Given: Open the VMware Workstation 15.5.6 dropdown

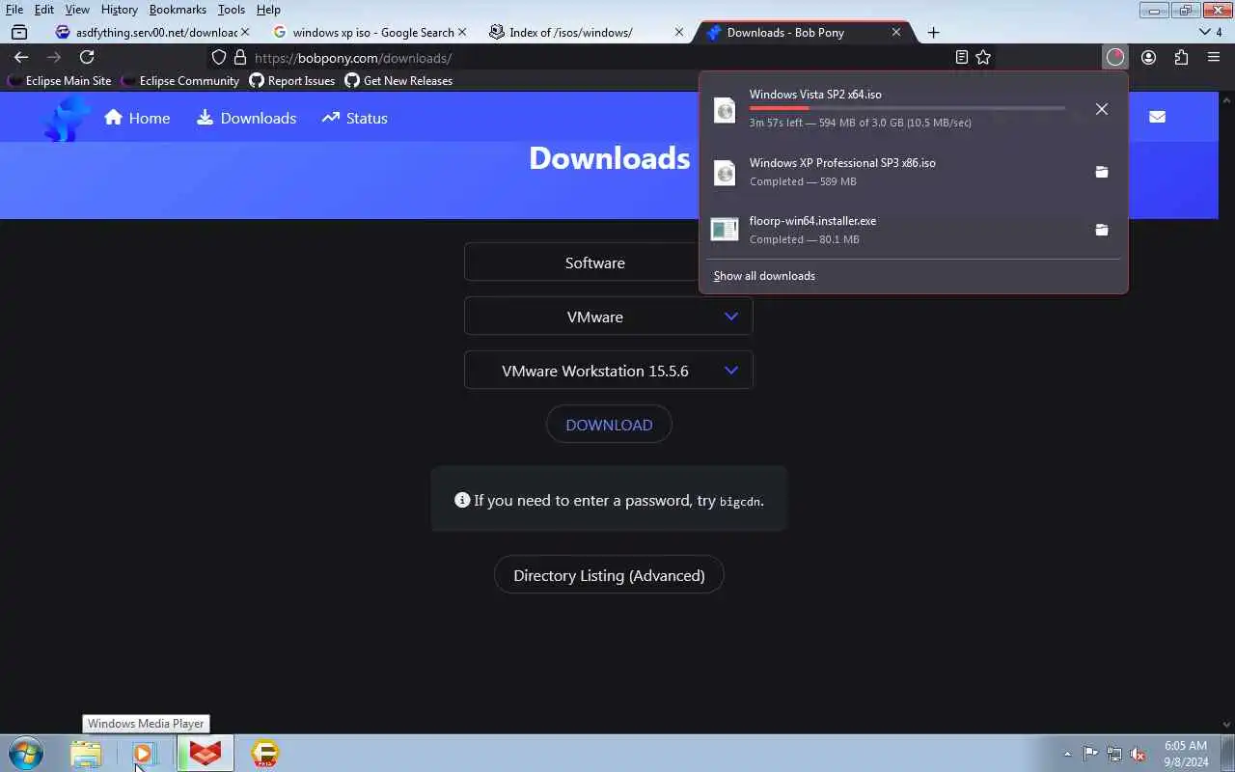Looking at the screenshot, I should [608, 371].
